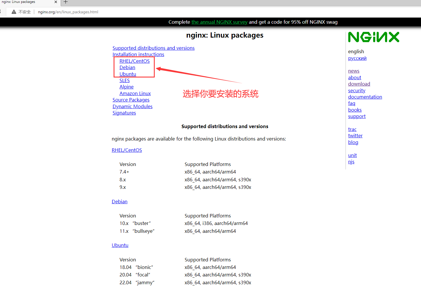Go to Dynamic Modules section
This screenshot has width=421, height=288.
point(132,106)
